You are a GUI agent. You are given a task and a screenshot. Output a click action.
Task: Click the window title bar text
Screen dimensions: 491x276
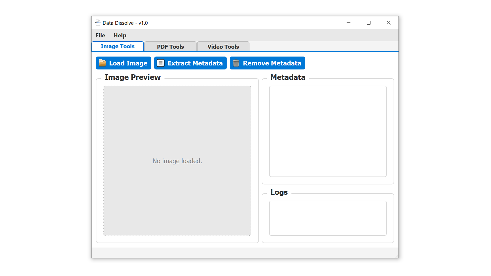[125, 23]
